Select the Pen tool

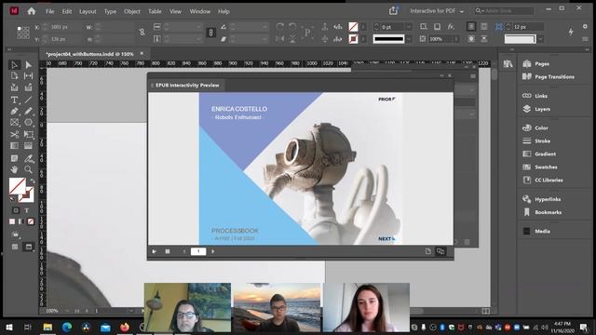coord(14,112)
